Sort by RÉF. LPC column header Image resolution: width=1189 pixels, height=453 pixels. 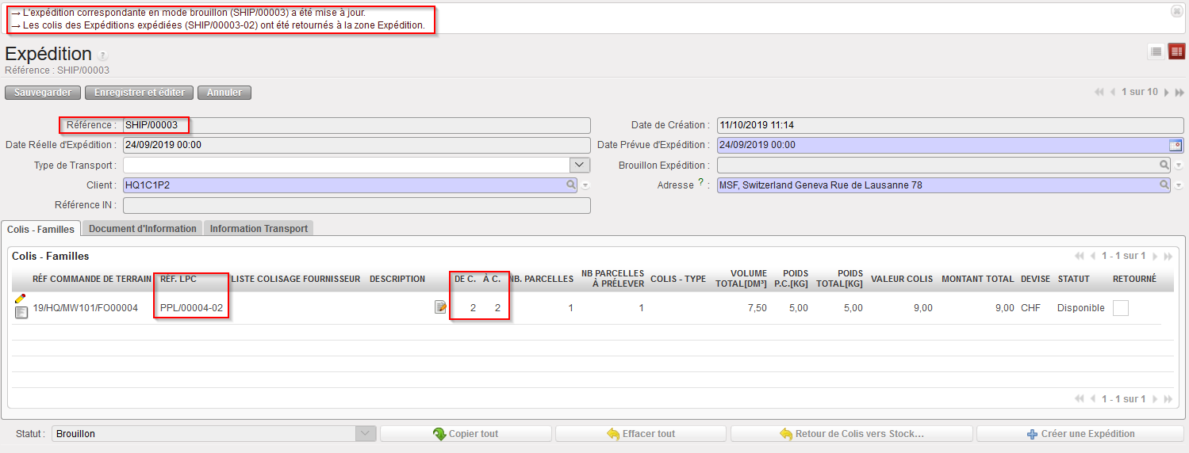(178, 279)
